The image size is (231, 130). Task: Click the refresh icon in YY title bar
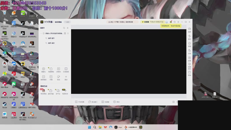175,22
